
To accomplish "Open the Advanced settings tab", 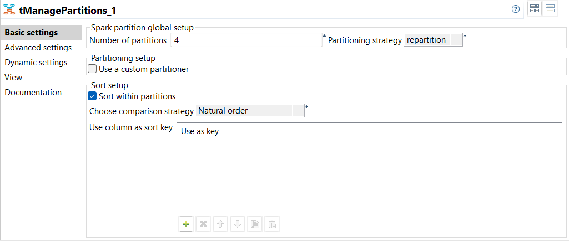I will (38, 48).
